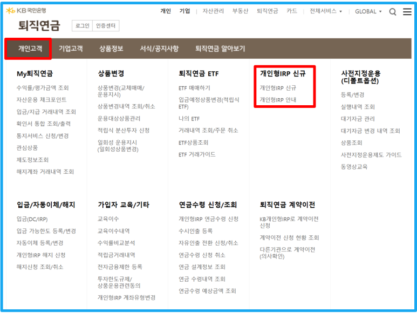Open 교육이수 link
Screen dimensions: 417x313
108,219
